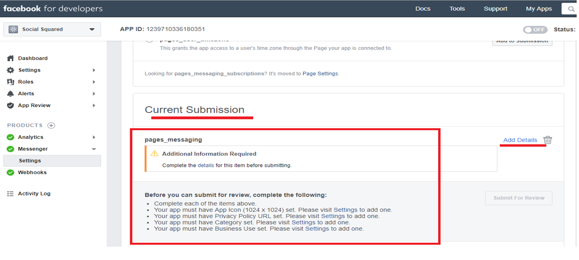Open the Social Squared app dropdown
Image resolution: width=579 pixels, height=260 pixels.
click(52, 29)
